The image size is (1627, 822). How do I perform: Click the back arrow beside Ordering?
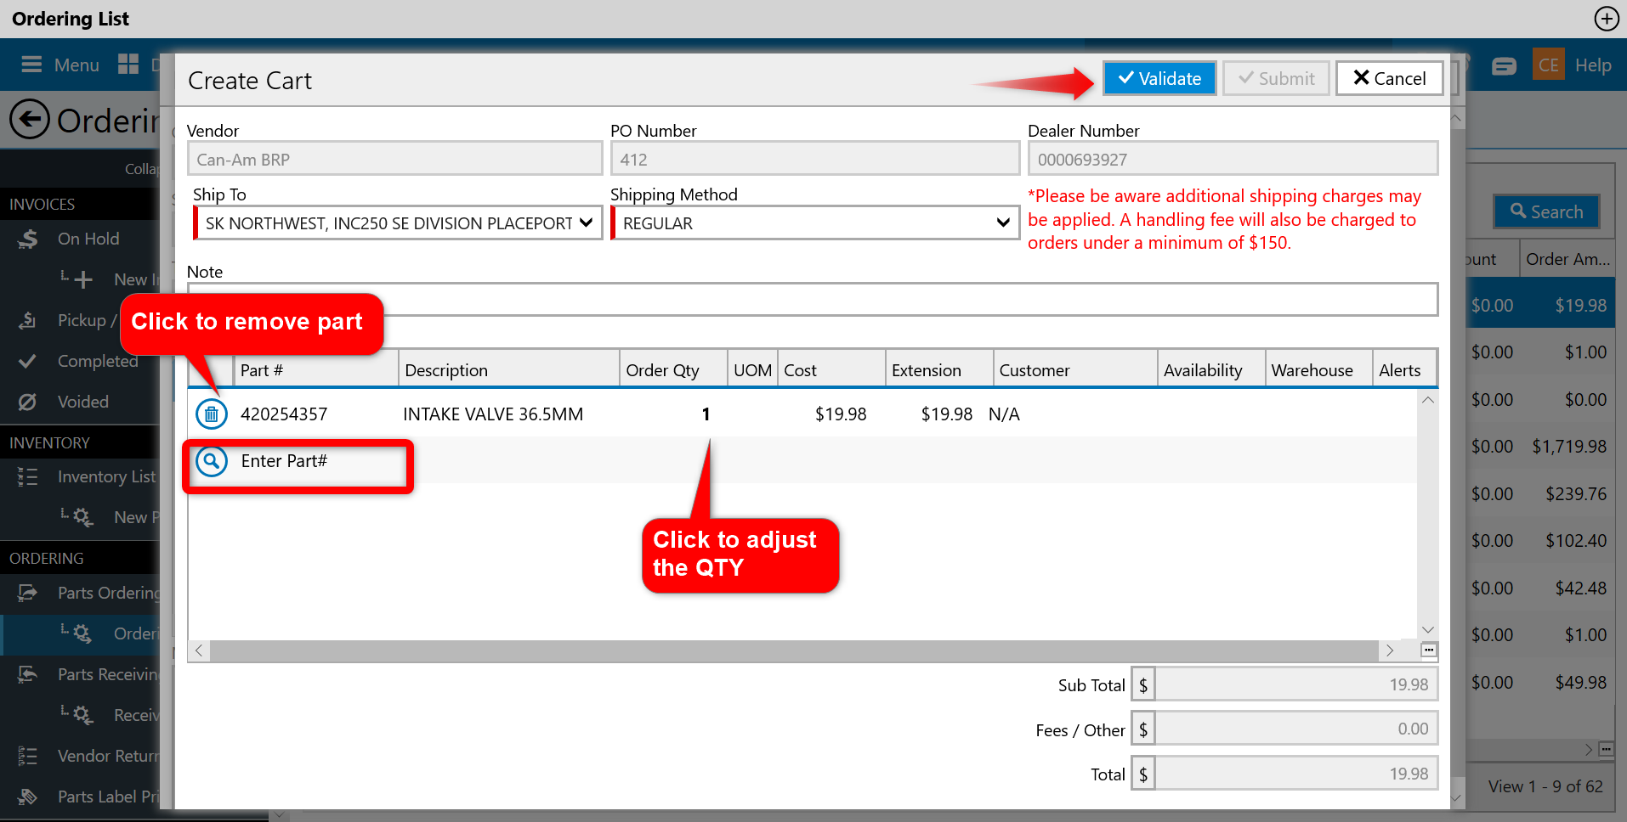[x=30, y=120]
